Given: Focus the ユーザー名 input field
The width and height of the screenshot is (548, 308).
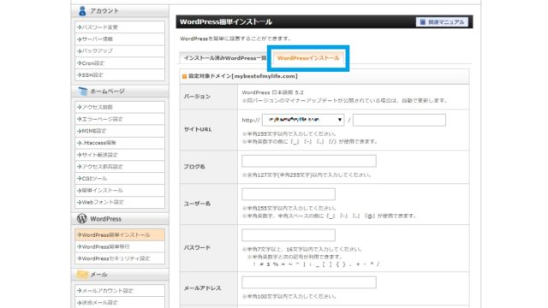Looking at the screenshot, I should point(289,194).
